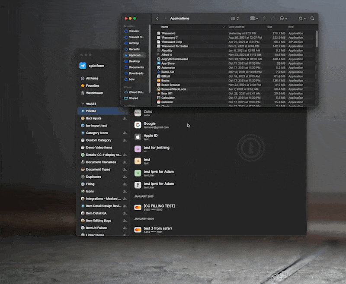346x284 pixels.
Task: Open the Finder action ellipsis menu
Action: point(284,19)
